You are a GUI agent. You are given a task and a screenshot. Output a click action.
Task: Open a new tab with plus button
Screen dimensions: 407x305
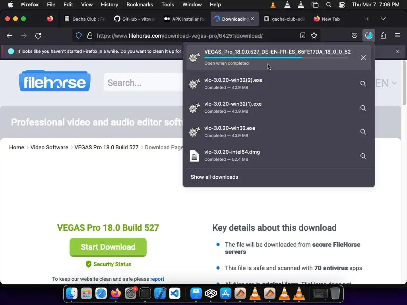[367, 19]
